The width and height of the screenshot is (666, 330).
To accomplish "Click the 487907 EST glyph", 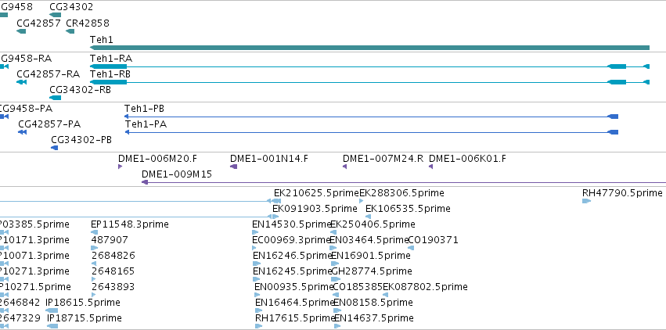I will click(x=94, y=248).
